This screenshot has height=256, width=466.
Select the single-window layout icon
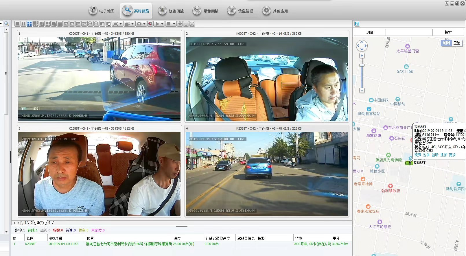[17, 24]
